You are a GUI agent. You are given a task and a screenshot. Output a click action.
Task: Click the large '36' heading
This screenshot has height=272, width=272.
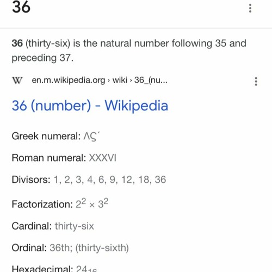(21, 7)
